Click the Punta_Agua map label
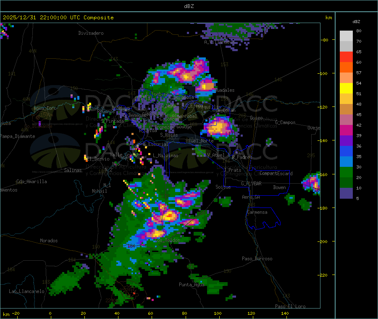 [x=192, y=285]
